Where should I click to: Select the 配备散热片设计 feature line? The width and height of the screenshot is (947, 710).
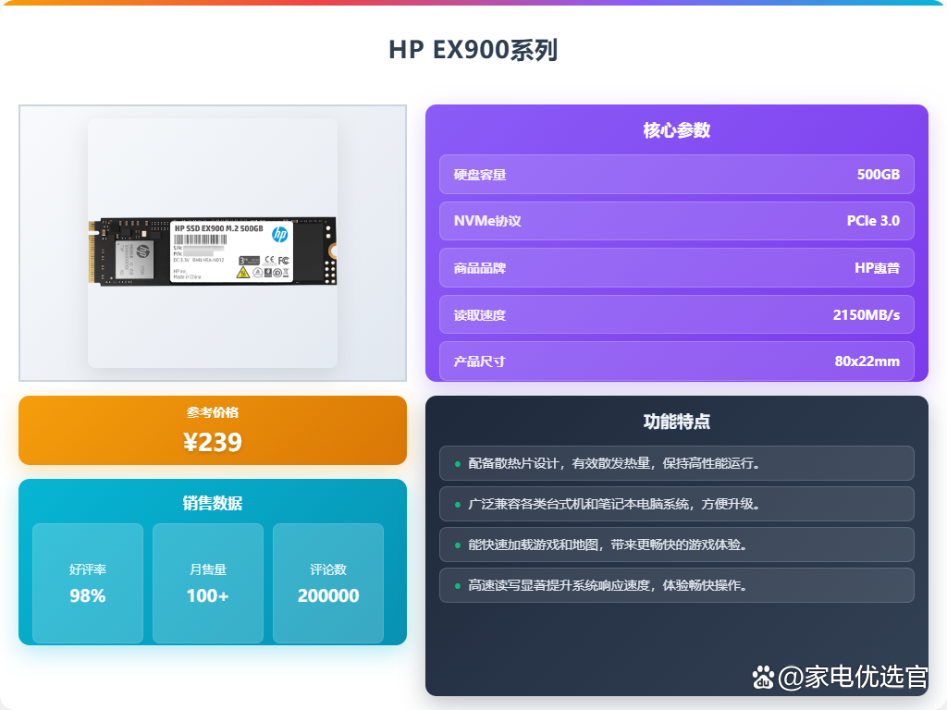[x=676, y=463]
